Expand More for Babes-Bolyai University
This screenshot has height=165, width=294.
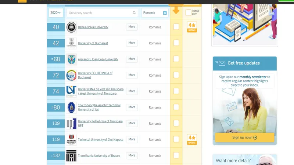(x=132, y=27)
